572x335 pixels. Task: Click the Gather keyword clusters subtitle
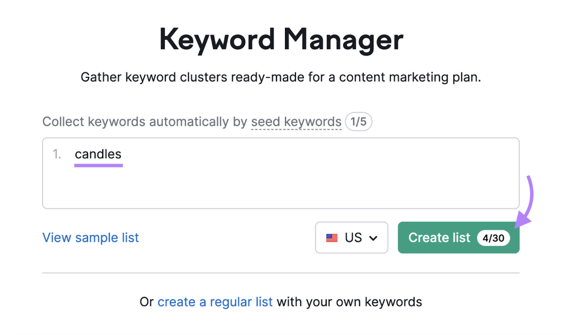pos(281,77)
